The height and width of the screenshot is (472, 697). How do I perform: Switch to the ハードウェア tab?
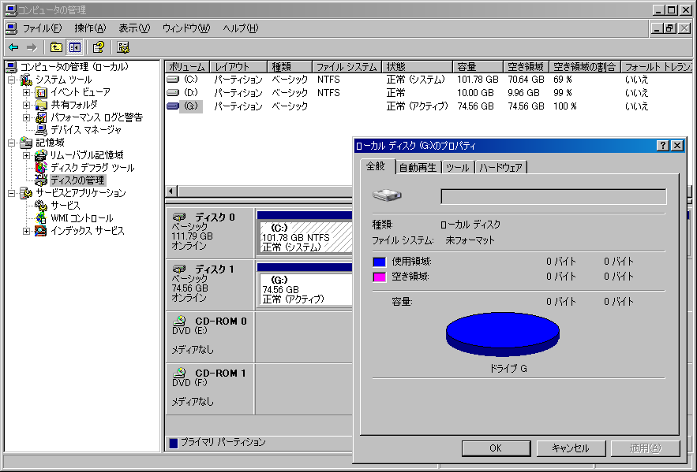pos(501,167)
